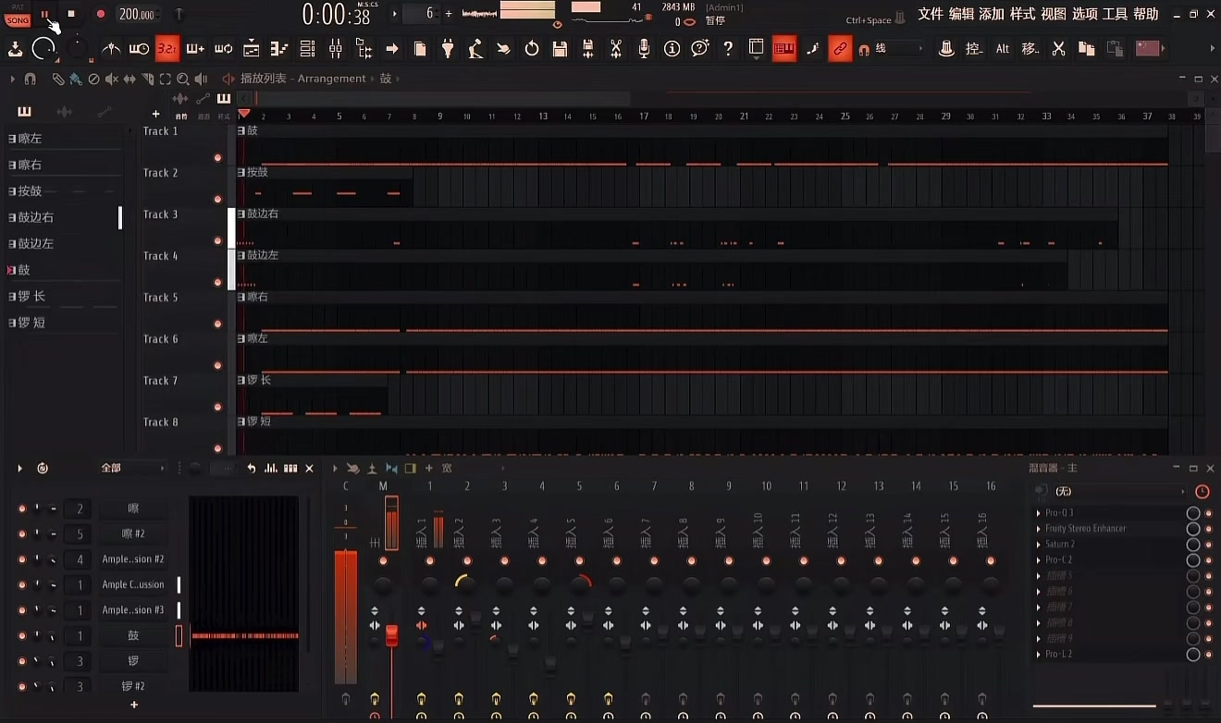Toggle the red chain link icon
Screen dimensions: 1221x723
point(840,49)
